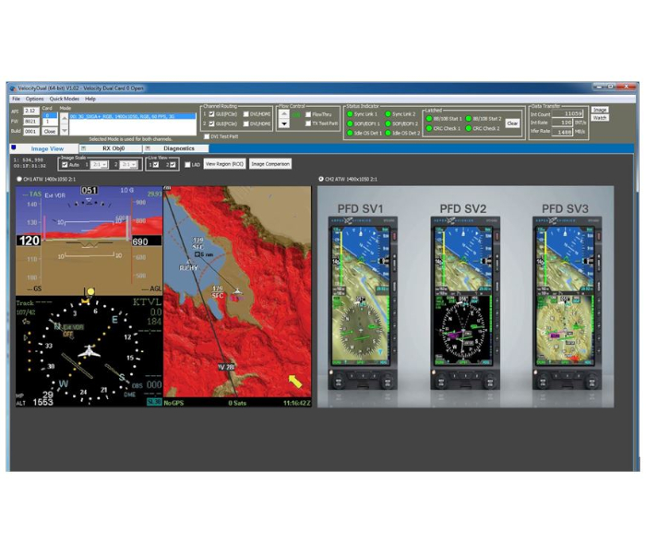Image resolution: width=646 pixels, height=553 pixels.
Task: Open the Quick Modes menu
Action: click(x=65, y=99)
